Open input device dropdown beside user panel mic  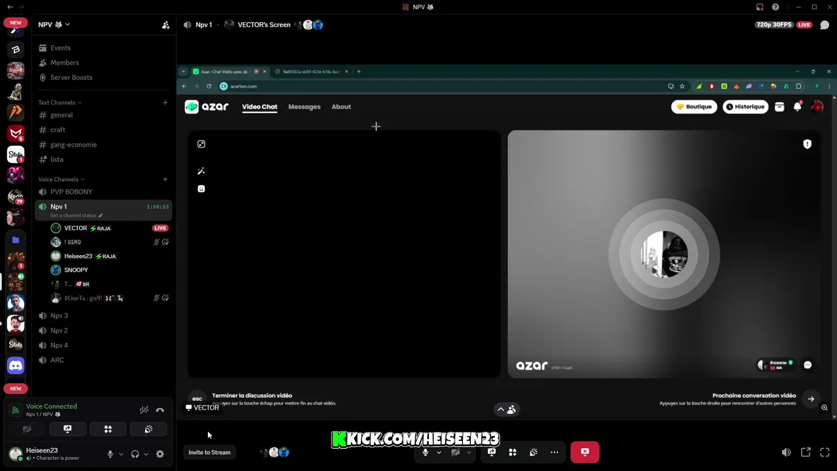tap(121, 454)
